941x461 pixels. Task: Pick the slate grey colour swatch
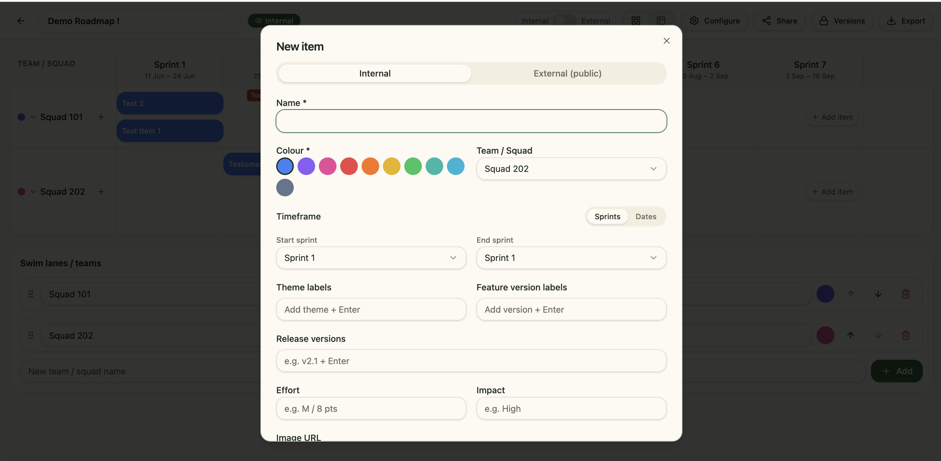(285, 188)
